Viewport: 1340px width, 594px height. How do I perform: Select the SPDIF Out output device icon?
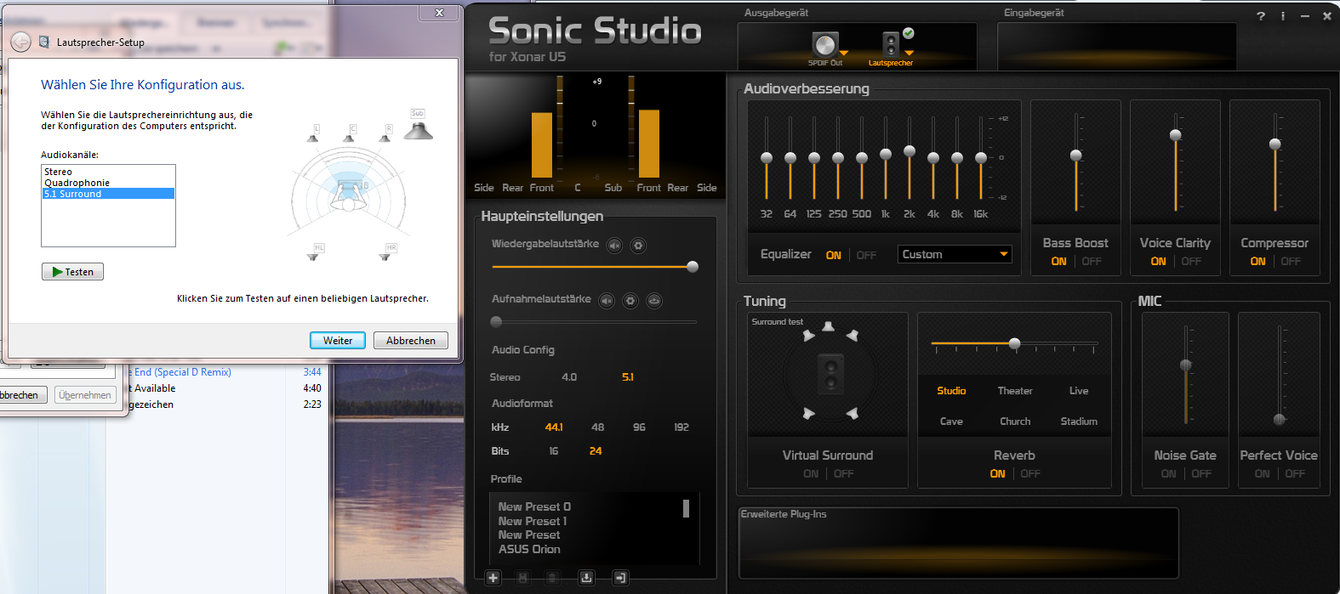824,44
